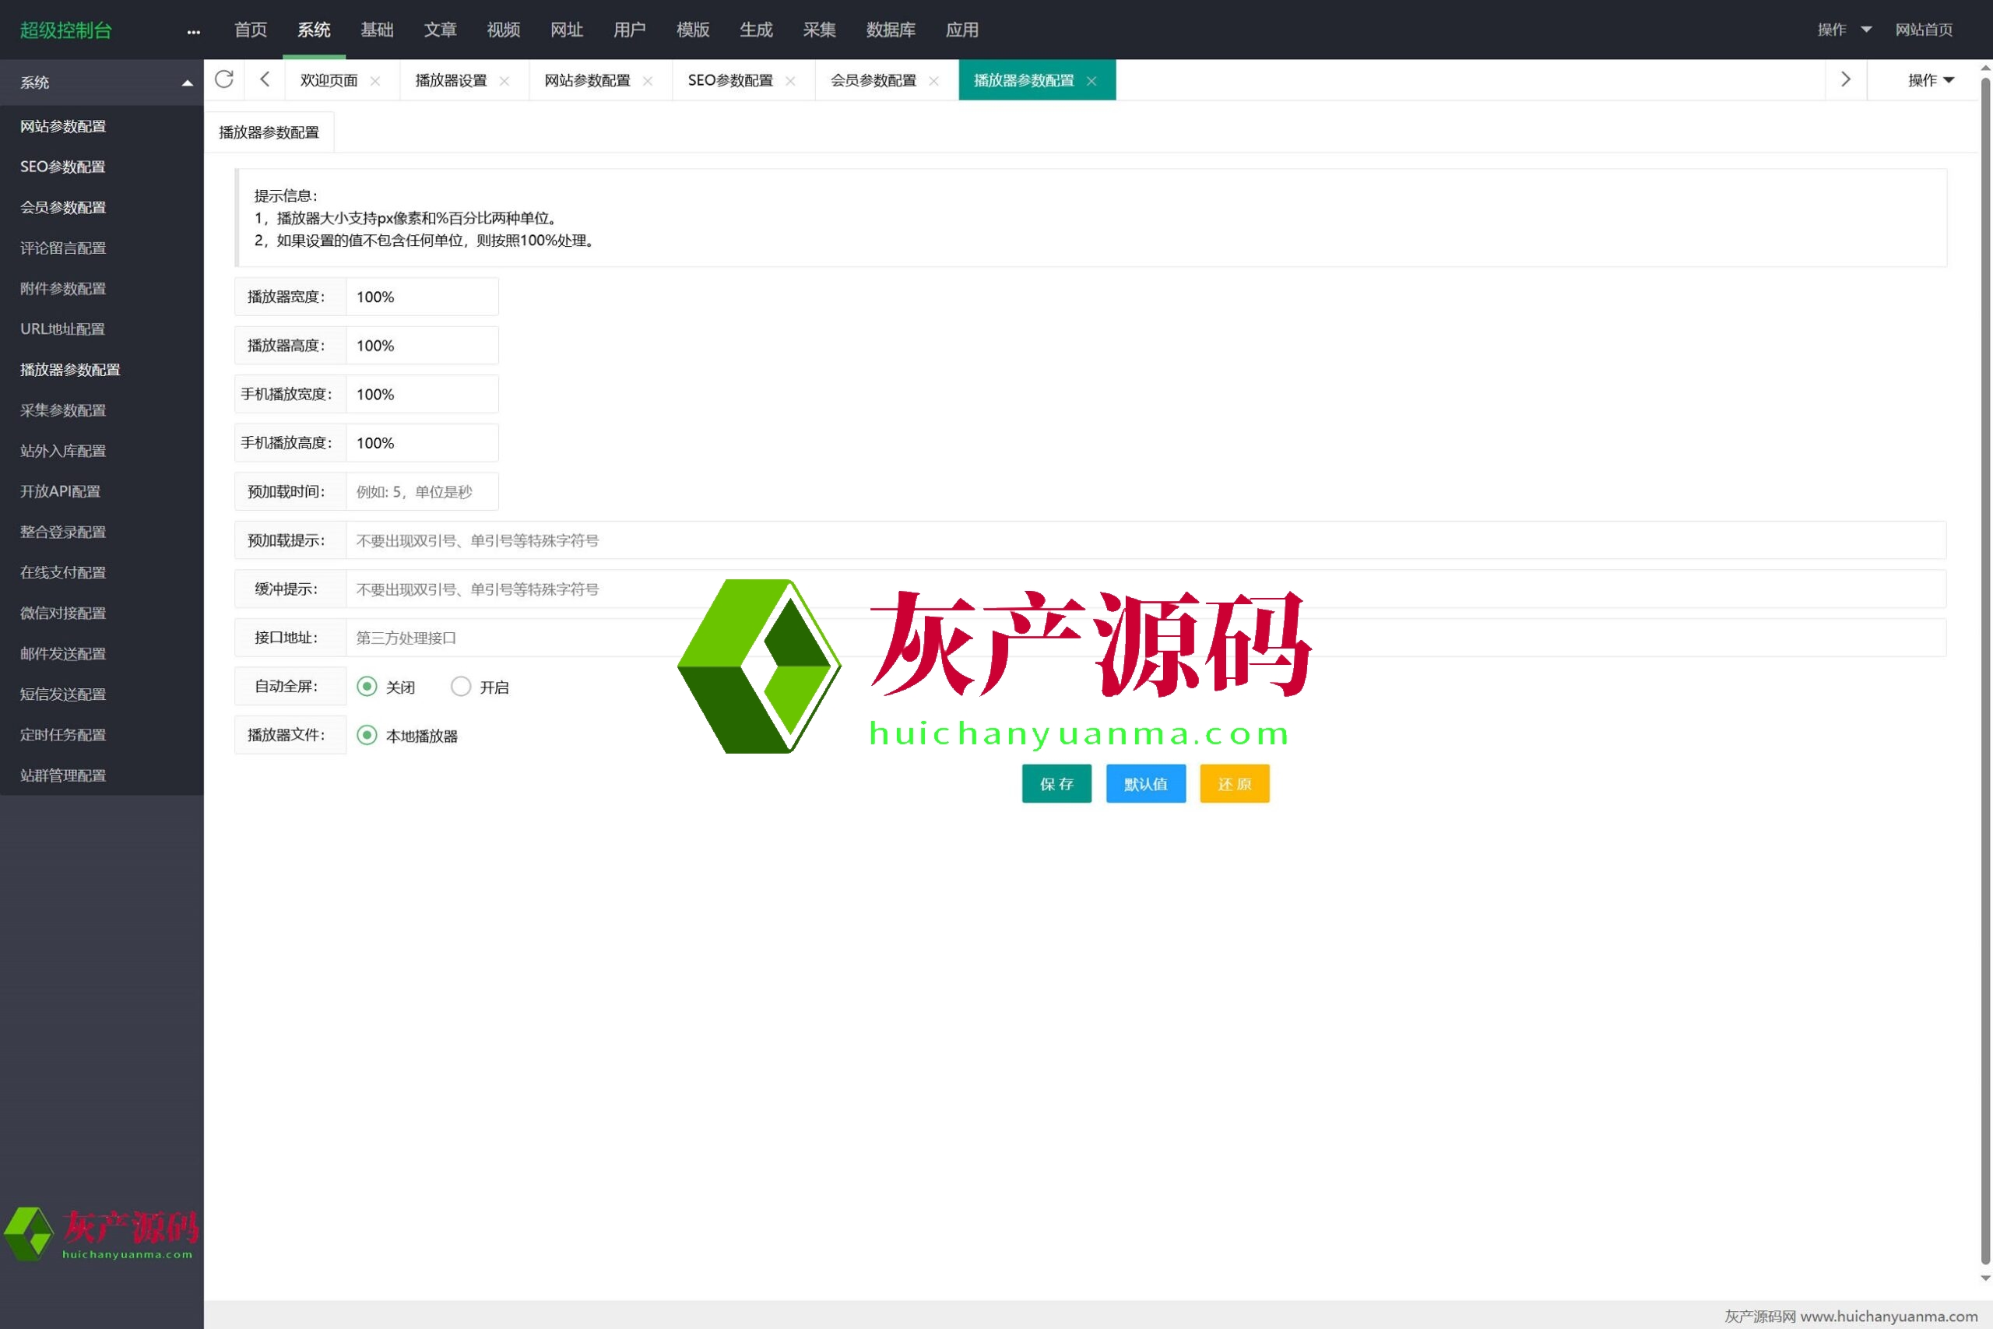1993x1329 pixels.
Task: Click the 保存 button
Action: [x=1056, y=784]
